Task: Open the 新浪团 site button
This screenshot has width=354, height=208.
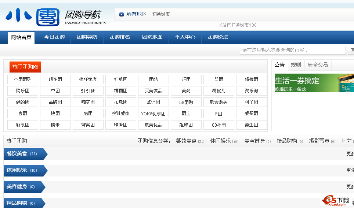Action: [22, 125]
